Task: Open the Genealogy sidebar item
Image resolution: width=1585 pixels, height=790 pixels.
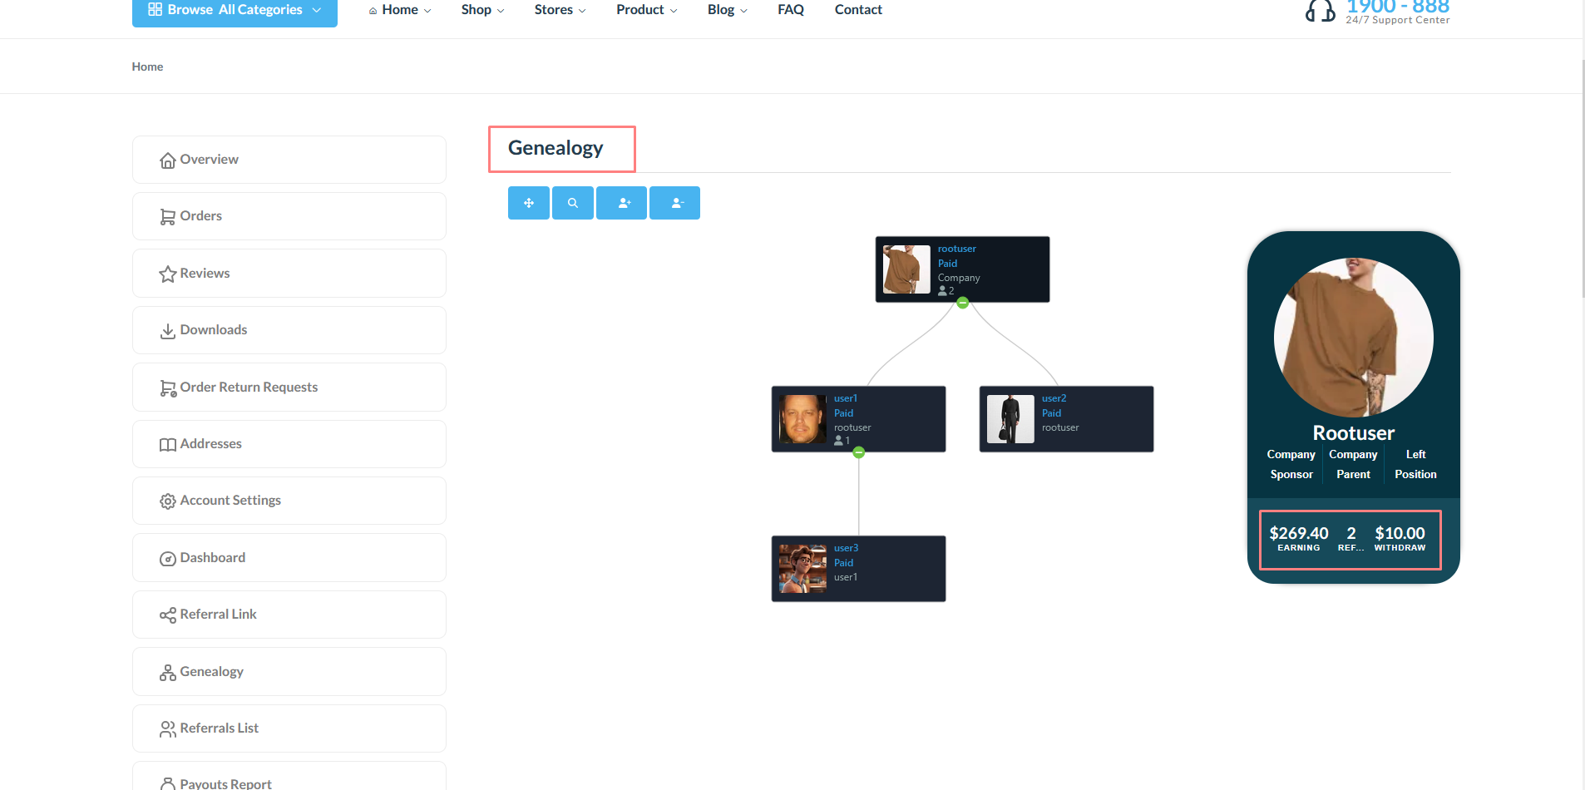Action: click(x=212, y=671)
